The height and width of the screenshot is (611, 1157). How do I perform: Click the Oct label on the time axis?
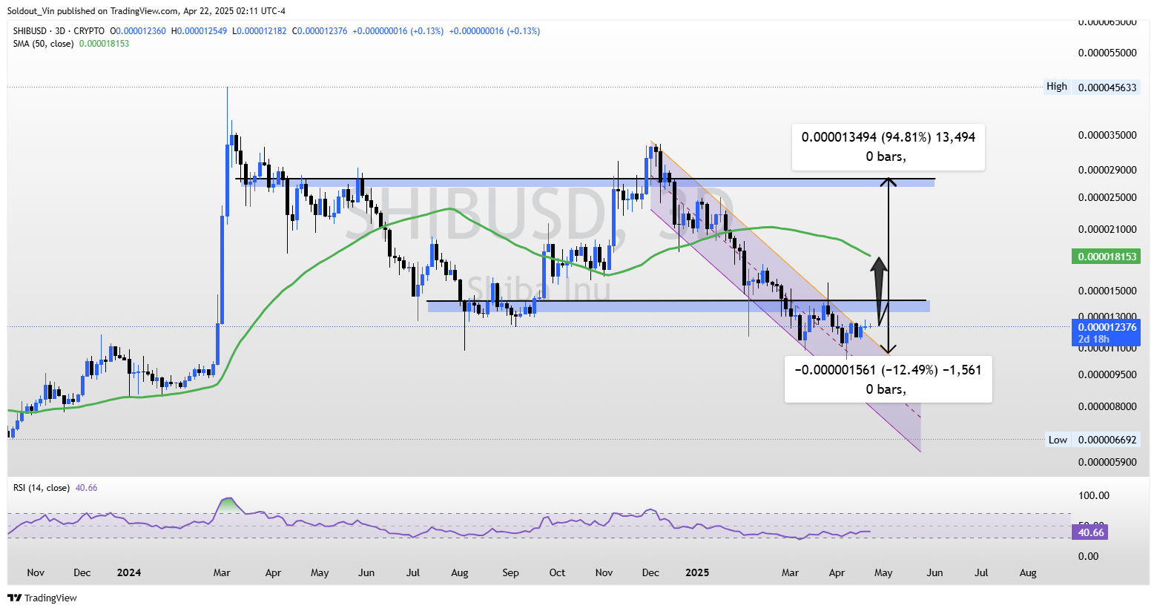click(557, 572)
